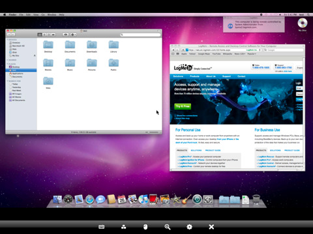313x234 pixels.
Task: Open the Apple menu
Action: (x=5, y=15)
